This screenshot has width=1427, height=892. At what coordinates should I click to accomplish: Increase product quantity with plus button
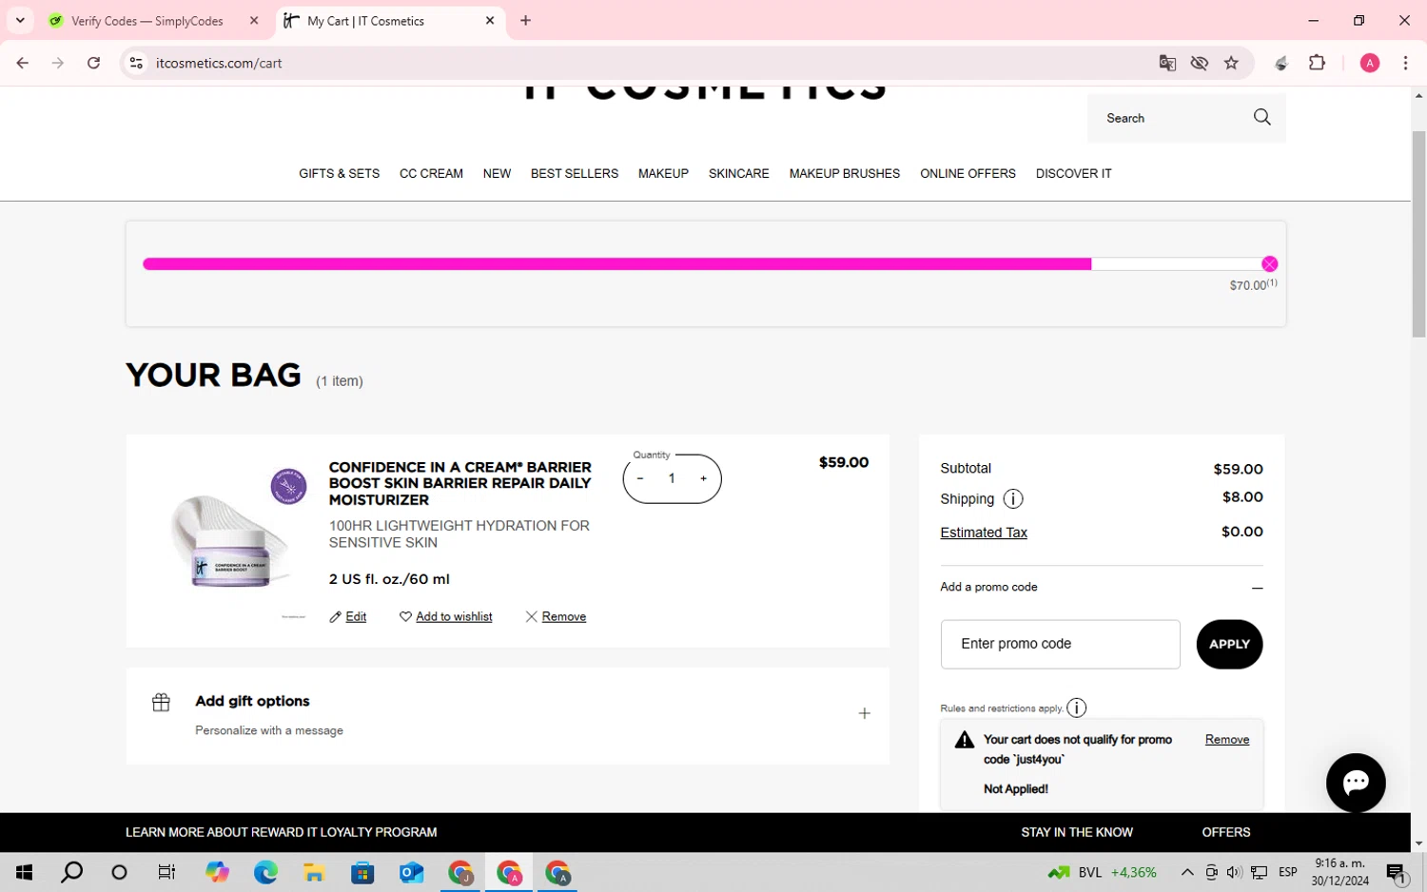click(x=704, y=478)
